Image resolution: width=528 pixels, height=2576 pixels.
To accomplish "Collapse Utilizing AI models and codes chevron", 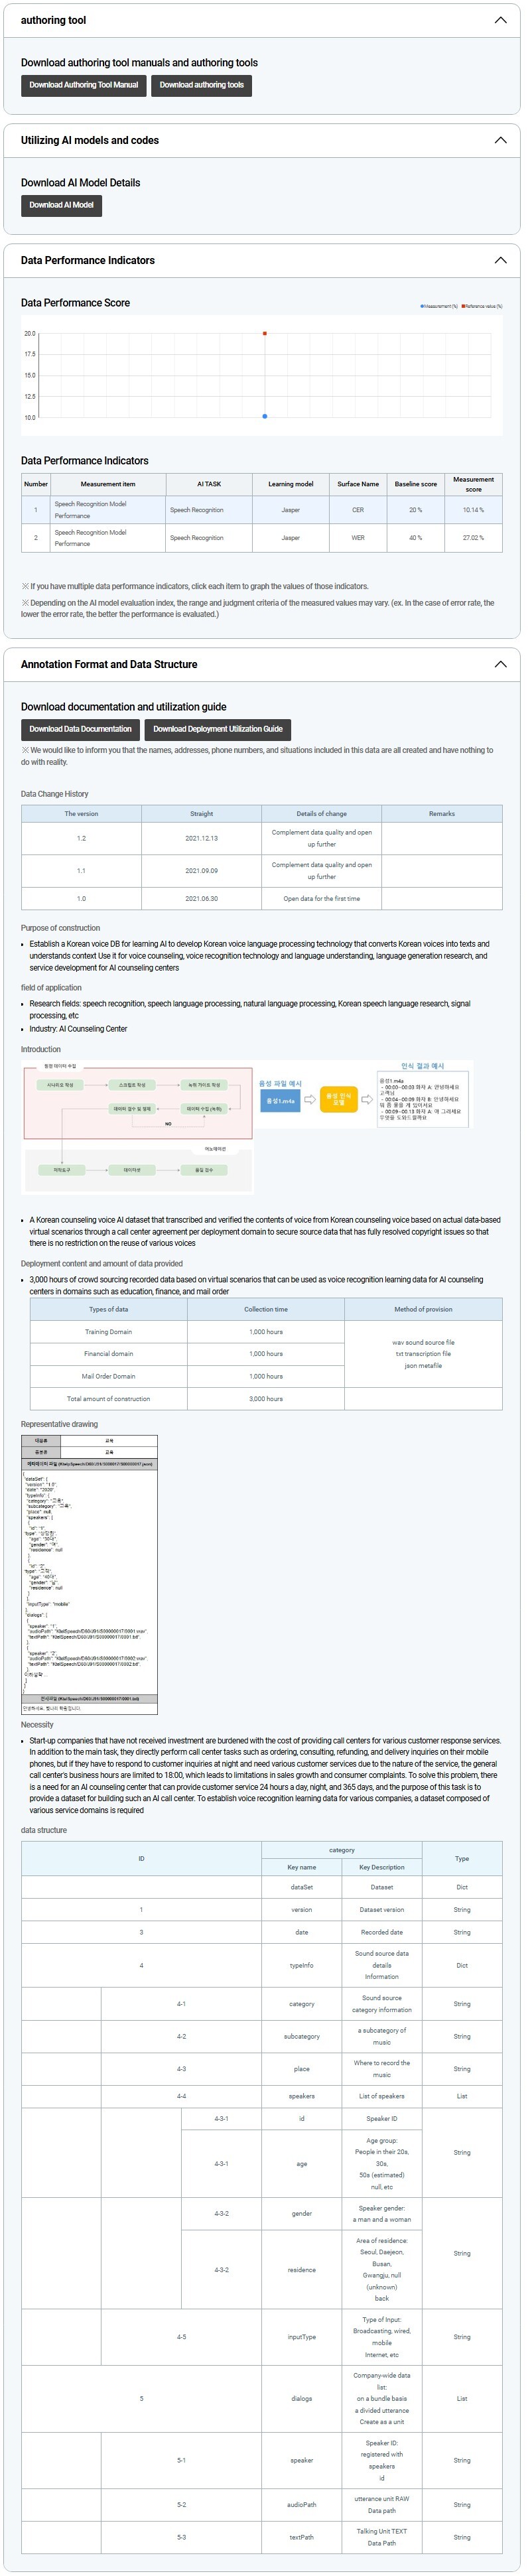I will (x=500, y=140).
